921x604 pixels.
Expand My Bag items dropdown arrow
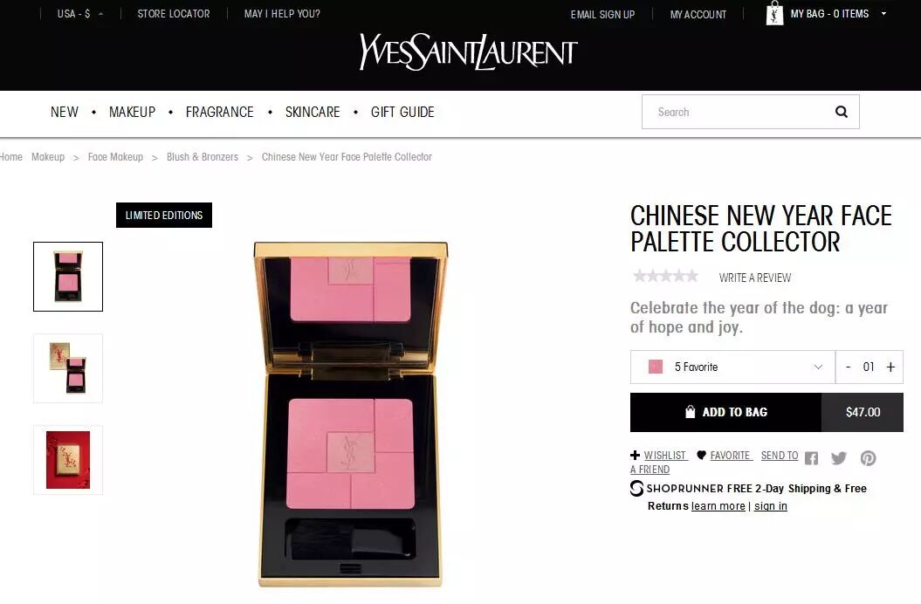pos(883,13)
